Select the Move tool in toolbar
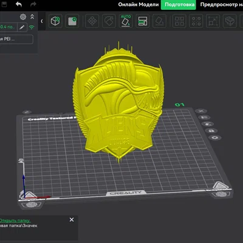 click(x=92, y=21)
